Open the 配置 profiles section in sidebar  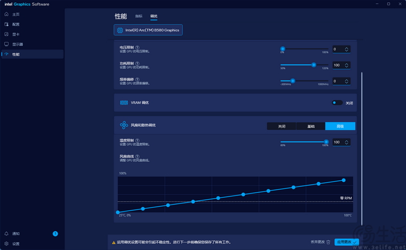tap(32, 24)
